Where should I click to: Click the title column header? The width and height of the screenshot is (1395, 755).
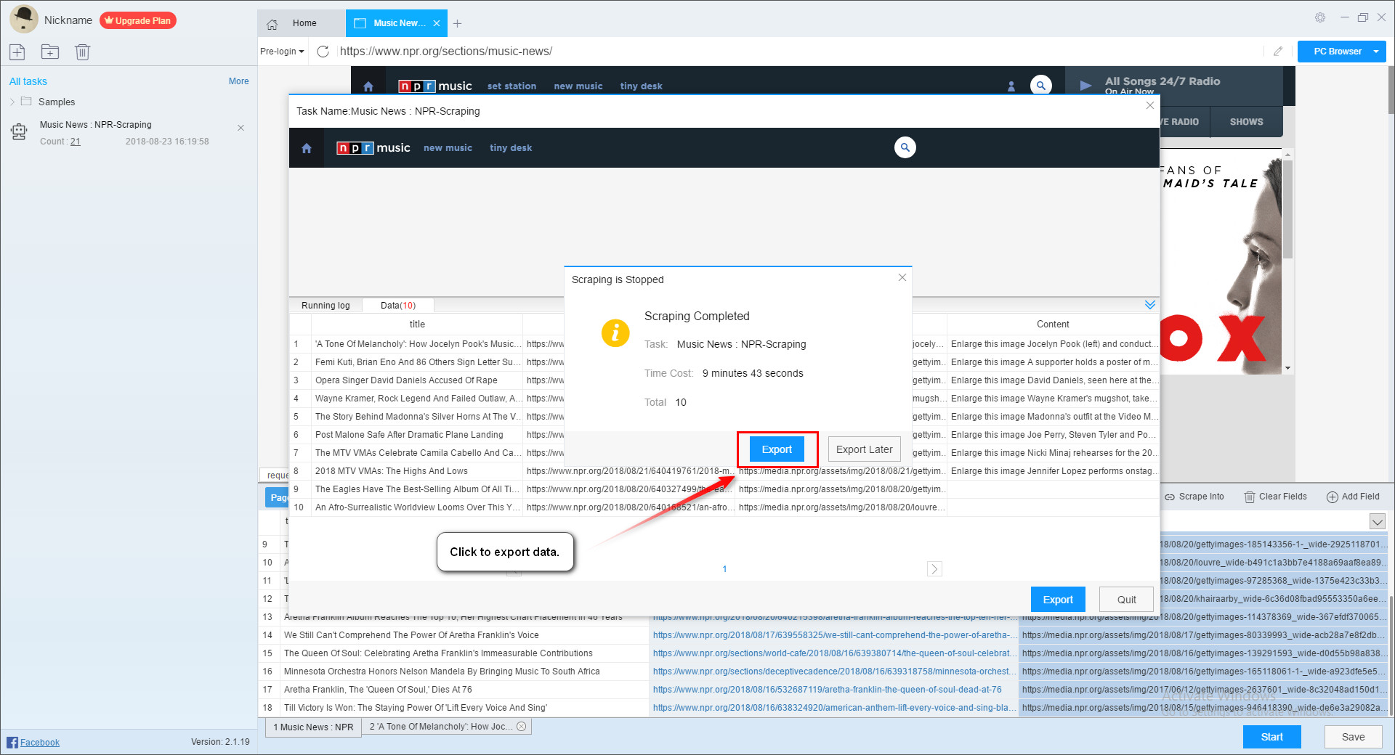[417, 325]
